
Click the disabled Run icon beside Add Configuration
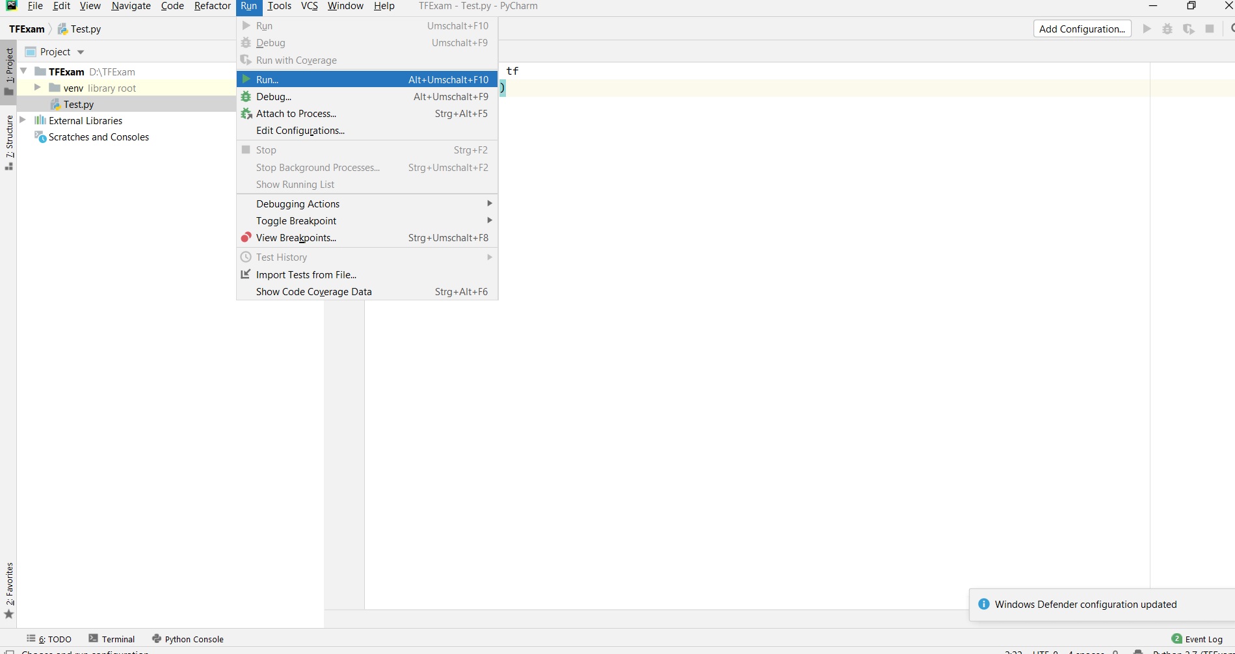pyautogui.click(x=1147, y=29)
